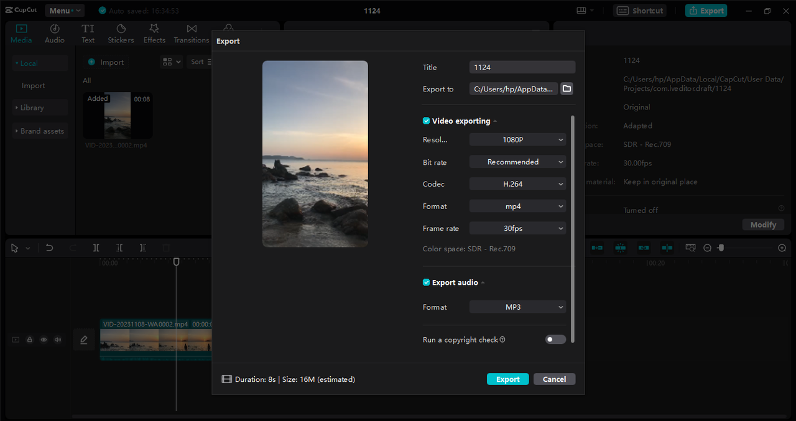Open the Shortcut keyboard panel

(x=640, y=11)
